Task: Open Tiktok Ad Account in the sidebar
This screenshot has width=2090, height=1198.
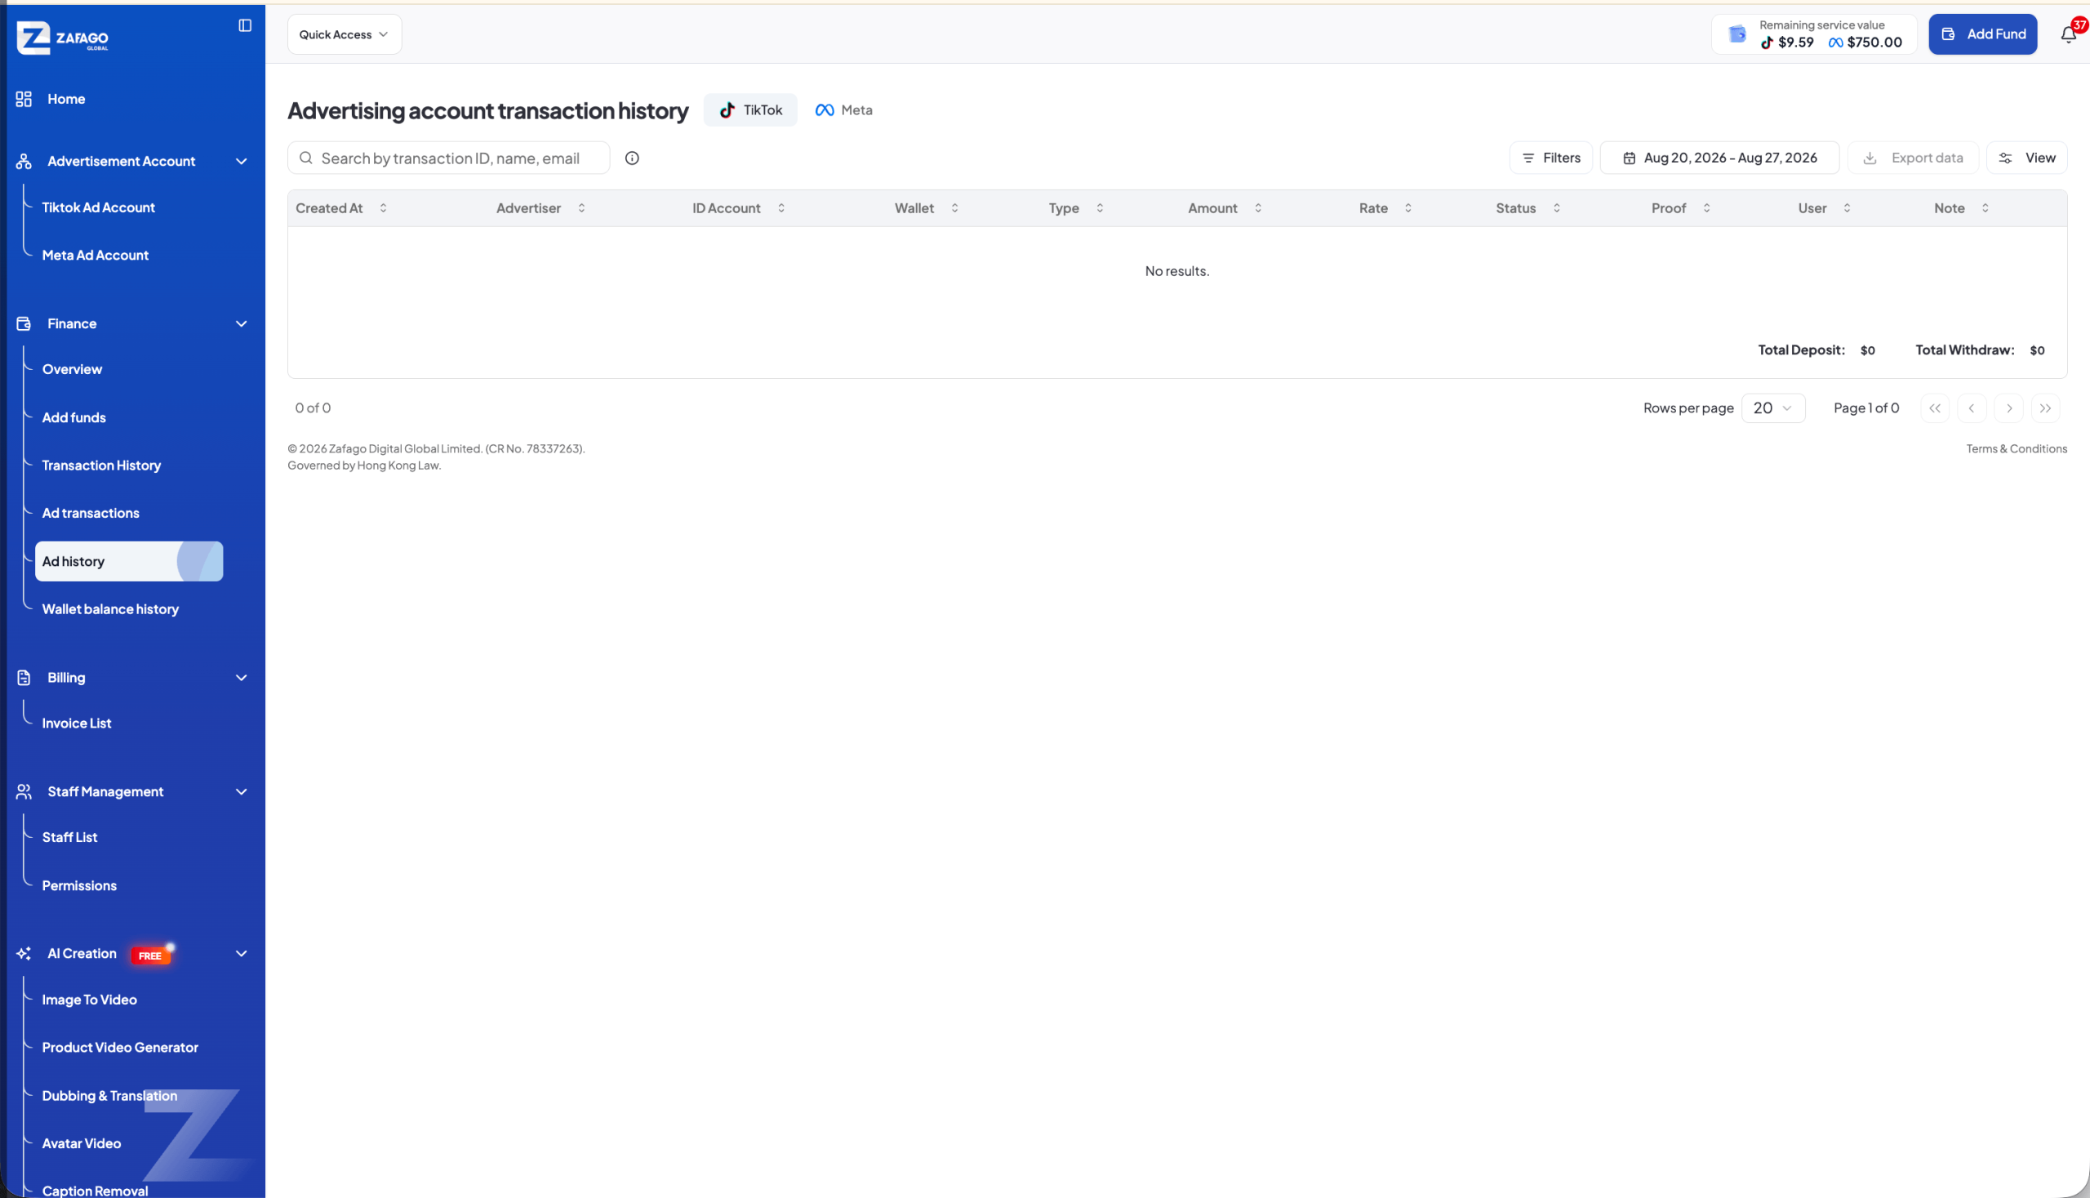Action: pyautogui.click(x=98, y=207)
